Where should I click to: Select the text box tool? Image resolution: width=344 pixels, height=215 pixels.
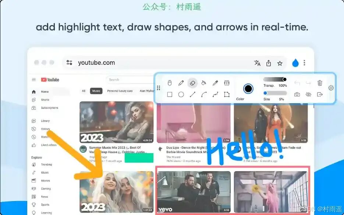pyautogui.click(x=227, y=83)
